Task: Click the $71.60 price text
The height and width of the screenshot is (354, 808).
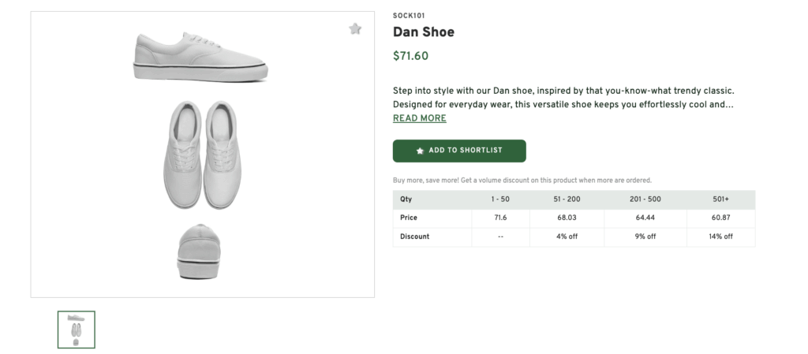Action: (x=410, y=56)
